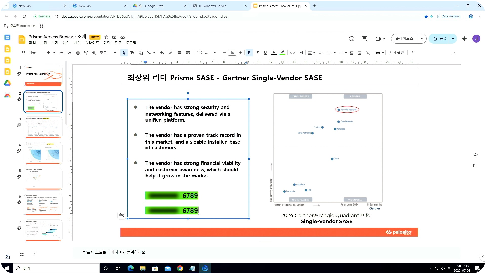Switch to grid view of slides
Image resolution: width=486 pixels, height=274 pixels.
click(x=22, y=255)
